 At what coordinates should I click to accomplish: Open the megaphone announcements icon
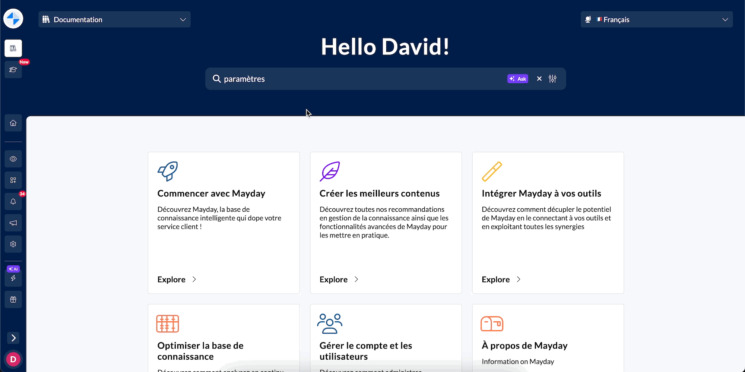pos(13,223)
